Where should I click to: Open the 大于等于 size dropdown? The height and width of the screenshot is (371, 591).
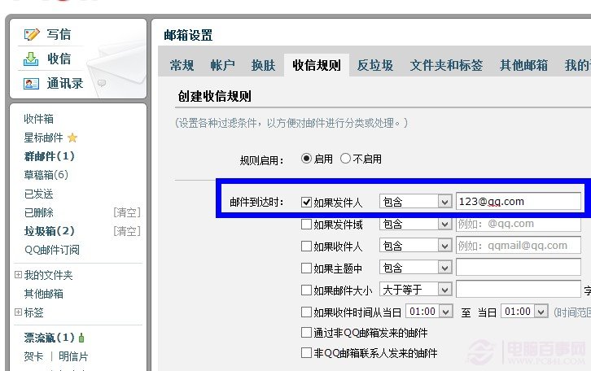415,290
